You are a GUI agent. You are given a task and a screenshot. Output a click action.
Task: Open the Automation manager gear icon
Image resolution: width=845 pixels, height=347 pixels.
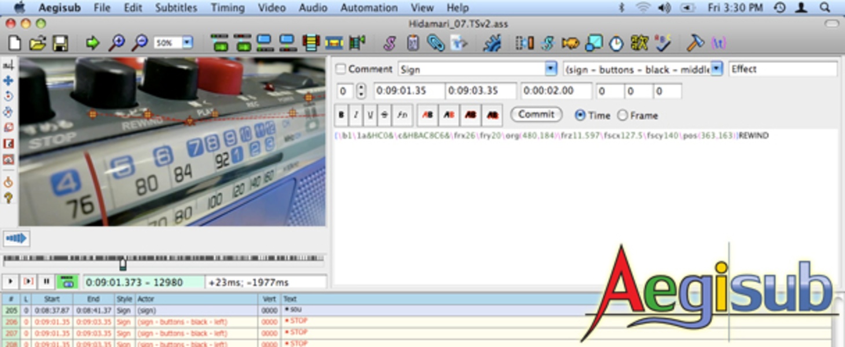pos(492,43)
